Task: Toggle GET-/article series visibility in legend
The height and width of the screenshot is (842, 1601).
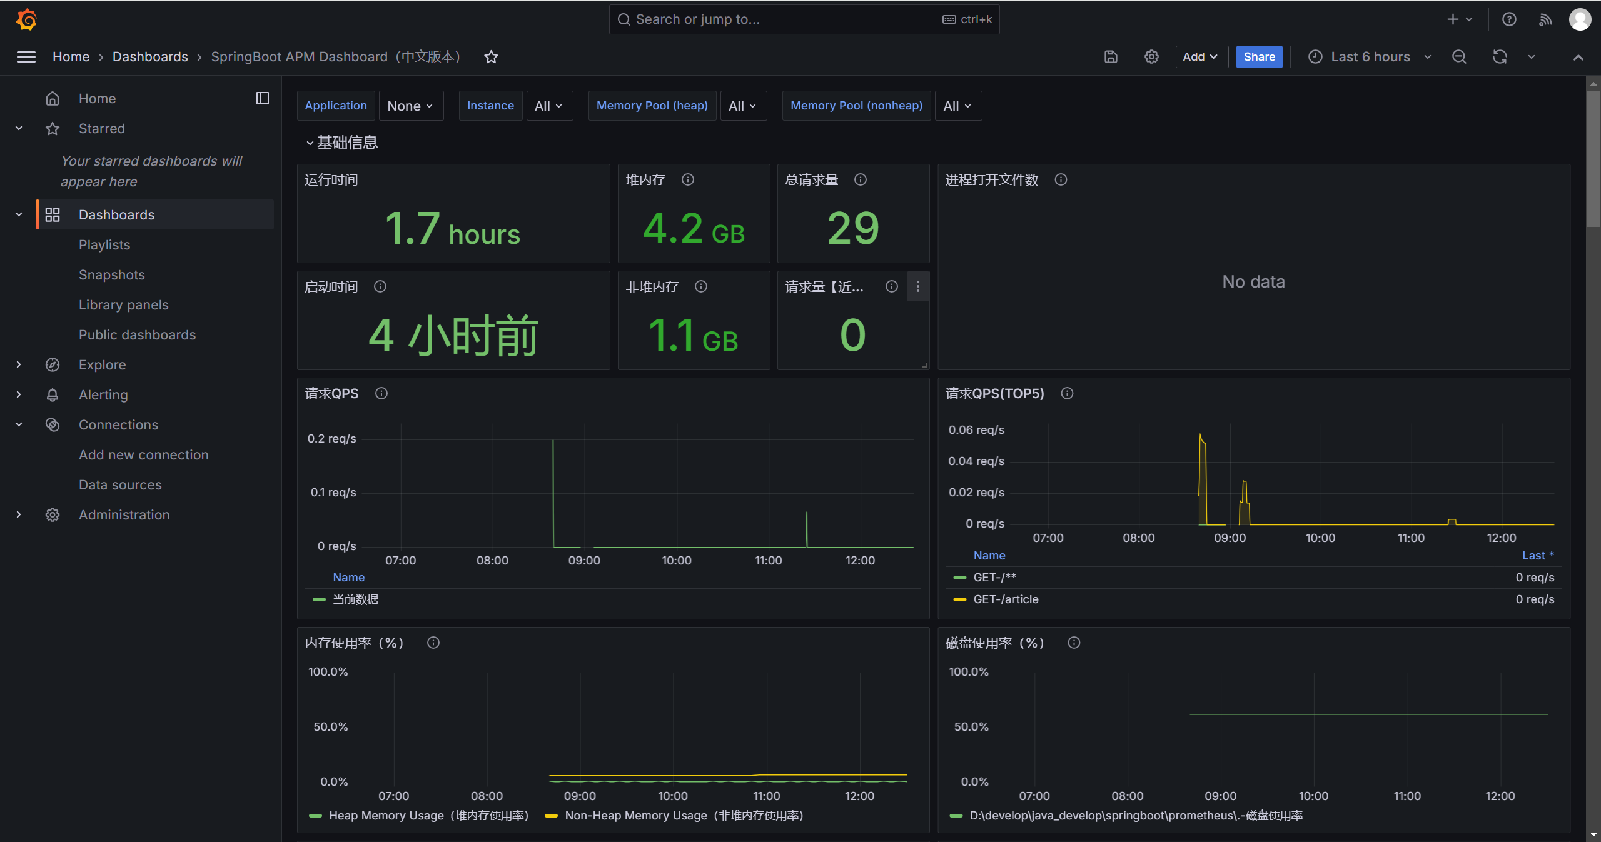Action: [1006, 599]
